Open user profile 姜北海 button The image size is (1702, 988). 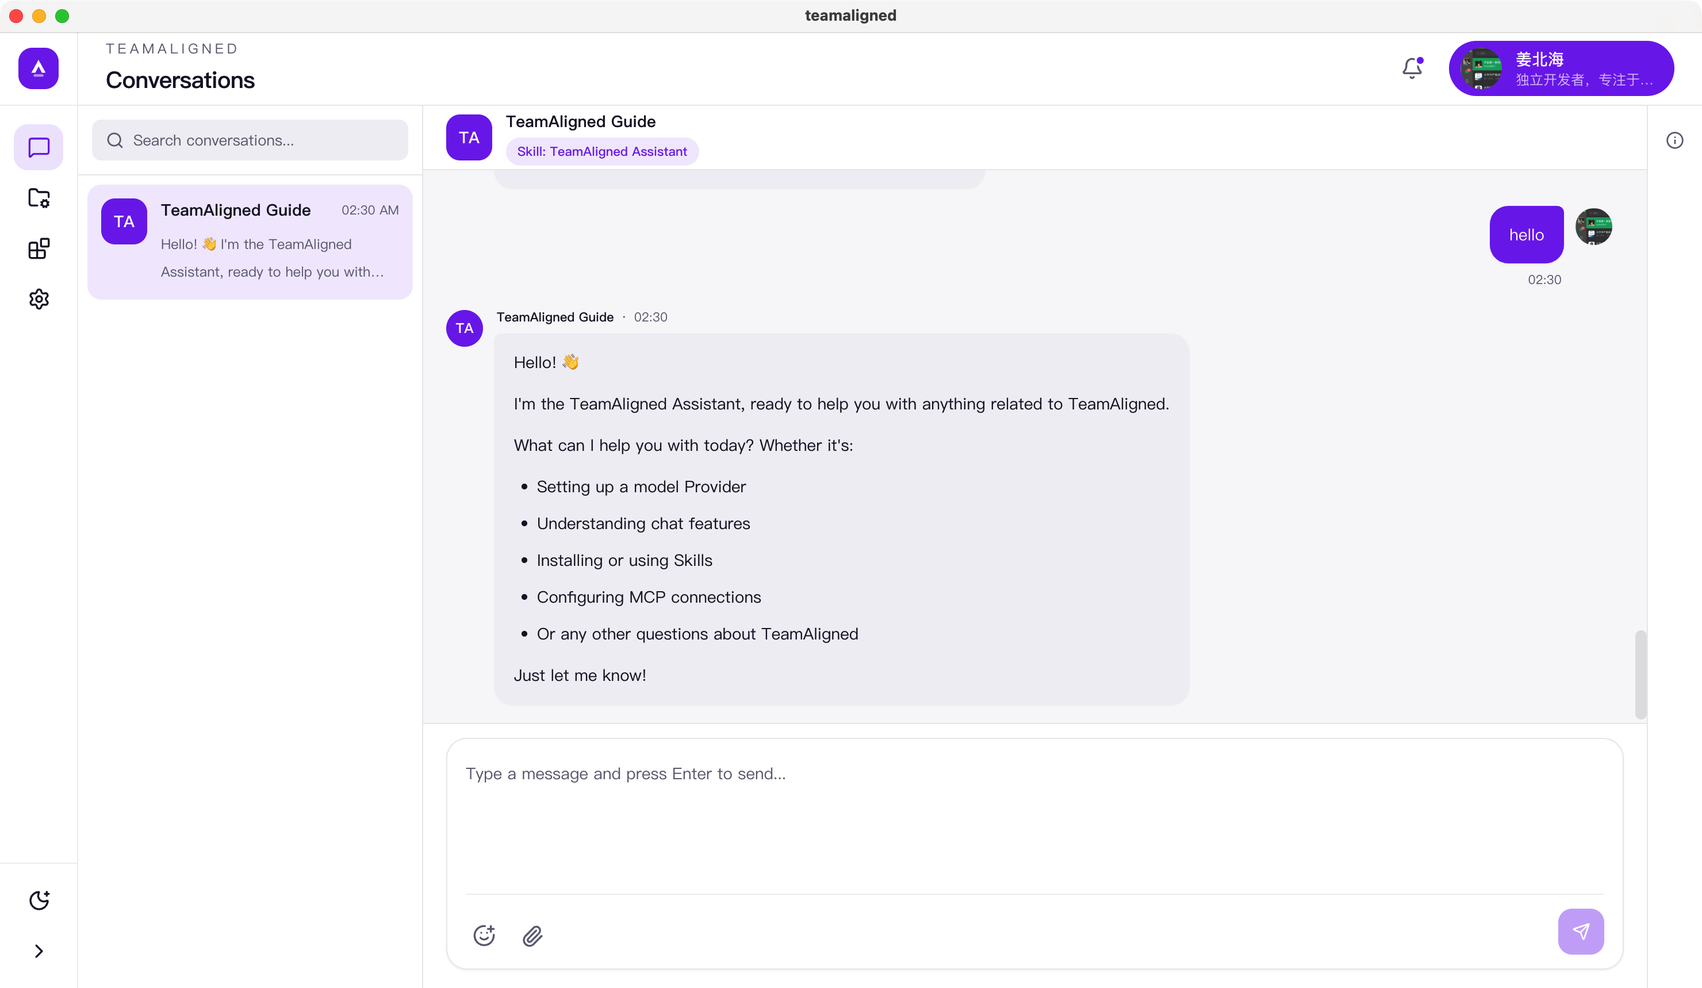1561,68
